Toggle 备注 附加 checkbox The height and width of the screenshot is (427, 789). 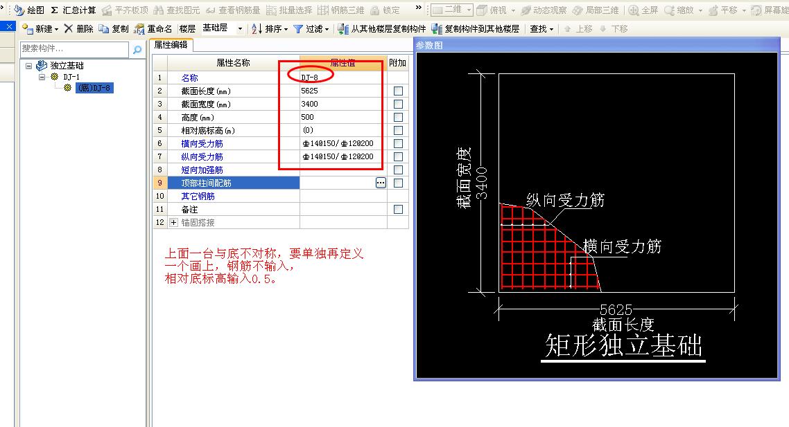pyautogui.click(x=398, y=210)
